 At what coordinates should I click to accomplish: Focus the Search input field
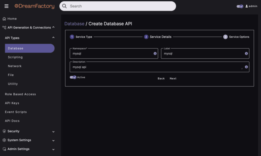118,6
